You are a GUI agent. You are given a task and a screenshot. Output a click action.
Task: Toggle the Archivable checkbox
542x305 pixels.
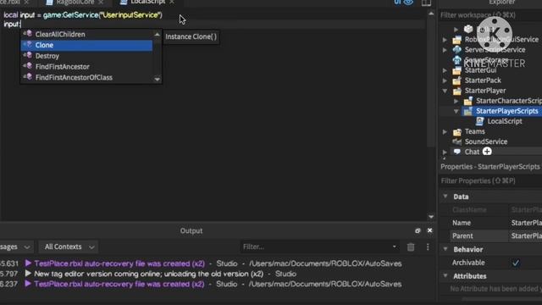click(516, 263)
